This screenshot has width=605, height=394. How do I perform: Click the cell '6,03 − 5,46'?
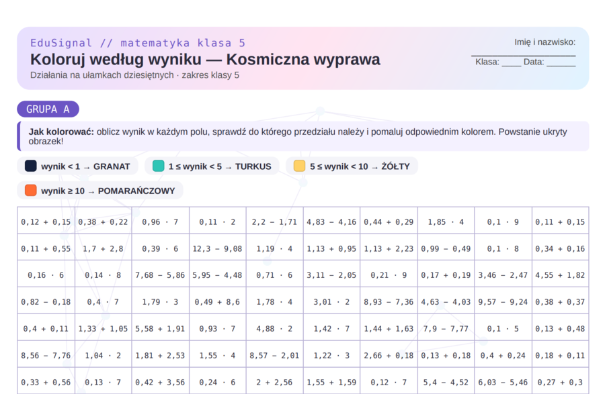pyautogui.click(x=503, y=381)
